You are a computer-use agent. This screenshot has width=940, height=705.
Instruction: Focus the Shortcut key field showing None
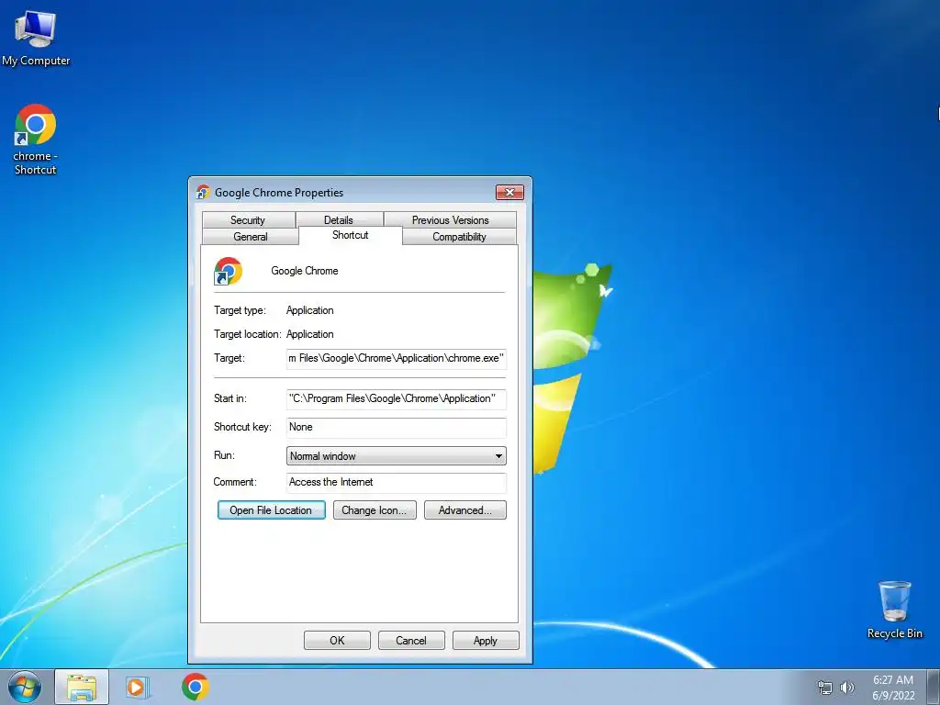pos(397,428)
